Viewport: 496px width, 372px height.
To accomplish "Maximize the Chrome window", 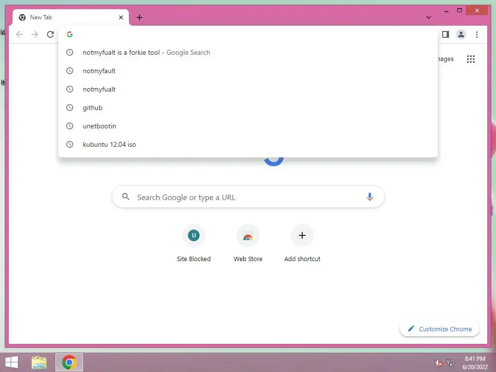I will click(x=460, y=11).
